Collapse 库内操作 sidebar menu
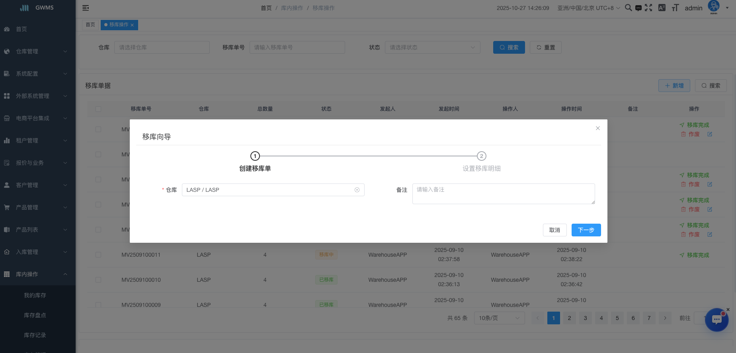This screenshot has height=353, width=736. [x=38, y=274]
